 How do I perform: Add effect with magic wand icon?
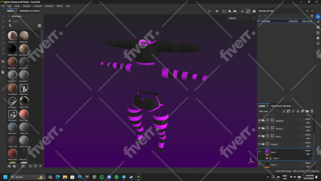[284, 111]
